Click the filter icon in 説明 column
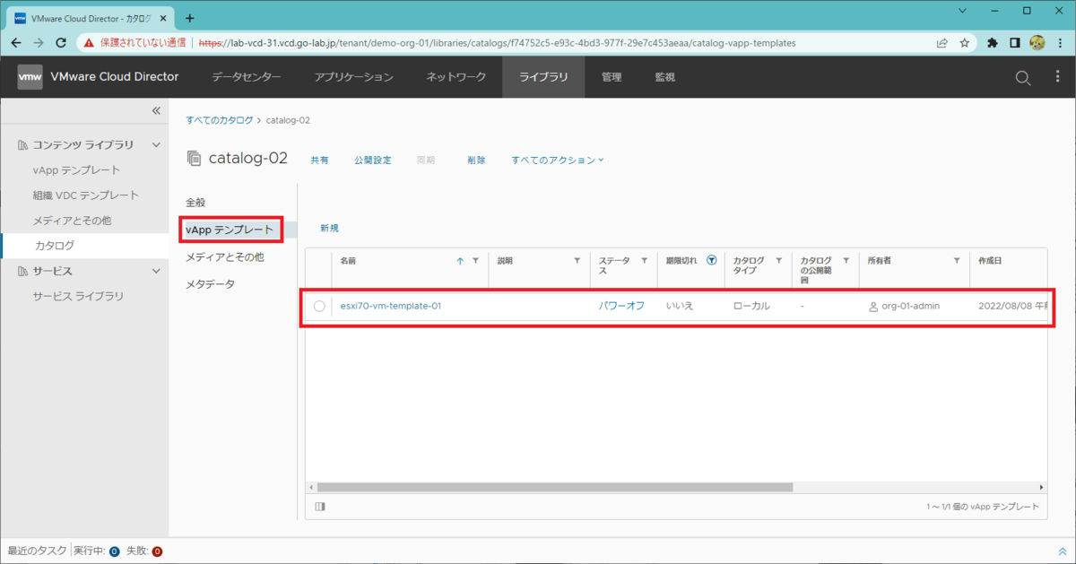Screen dimensions: 1076x564 [x=577, y=260]
